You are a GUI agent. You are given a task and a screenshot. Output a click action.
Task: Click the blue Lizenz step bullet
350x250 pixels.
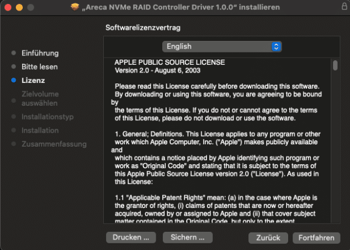click(13, 80)
